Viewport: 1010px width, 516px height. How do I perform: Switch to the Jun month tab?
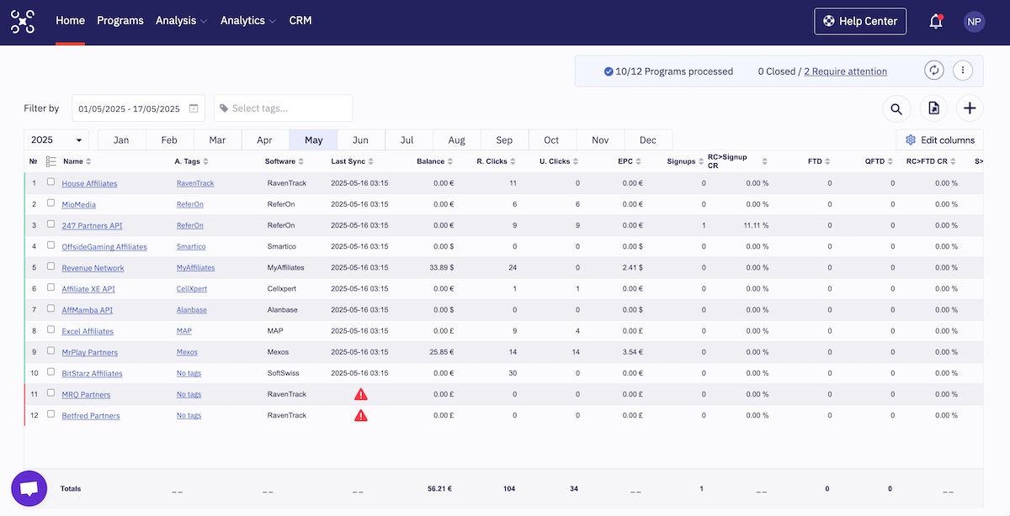pyautogui.click(x=360, y=140)
